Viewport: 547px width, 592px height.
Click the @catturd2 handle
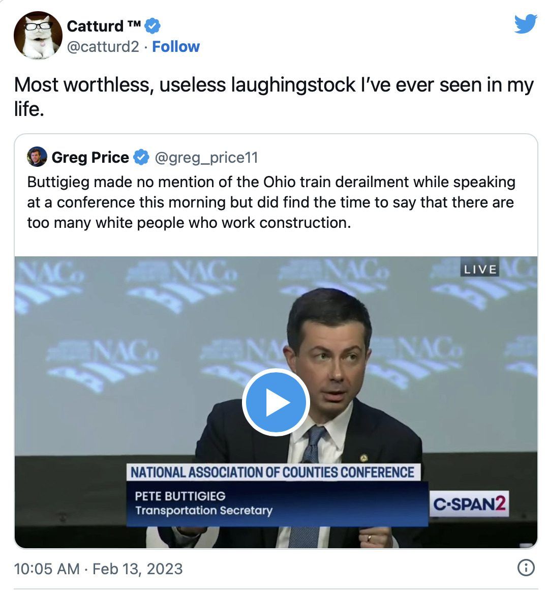tap(103, 47)
